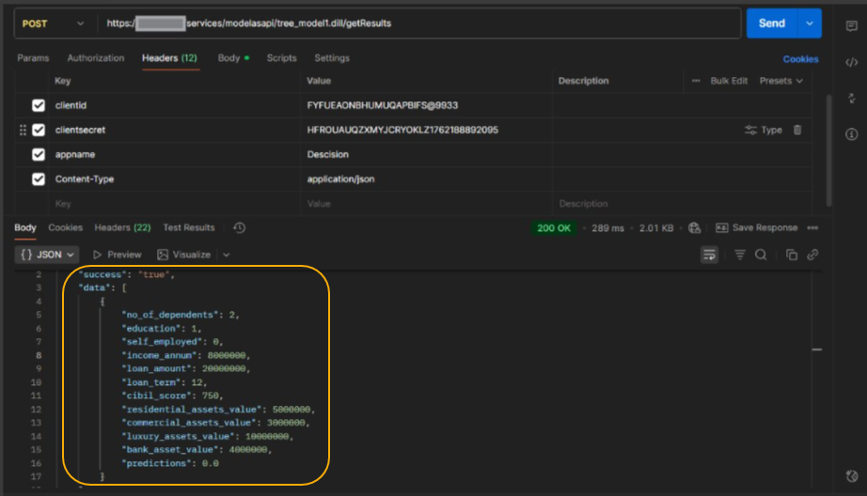Uncheck the appname header checkbox
Viewport: 867px width, 496px height.
click(39, 155)
